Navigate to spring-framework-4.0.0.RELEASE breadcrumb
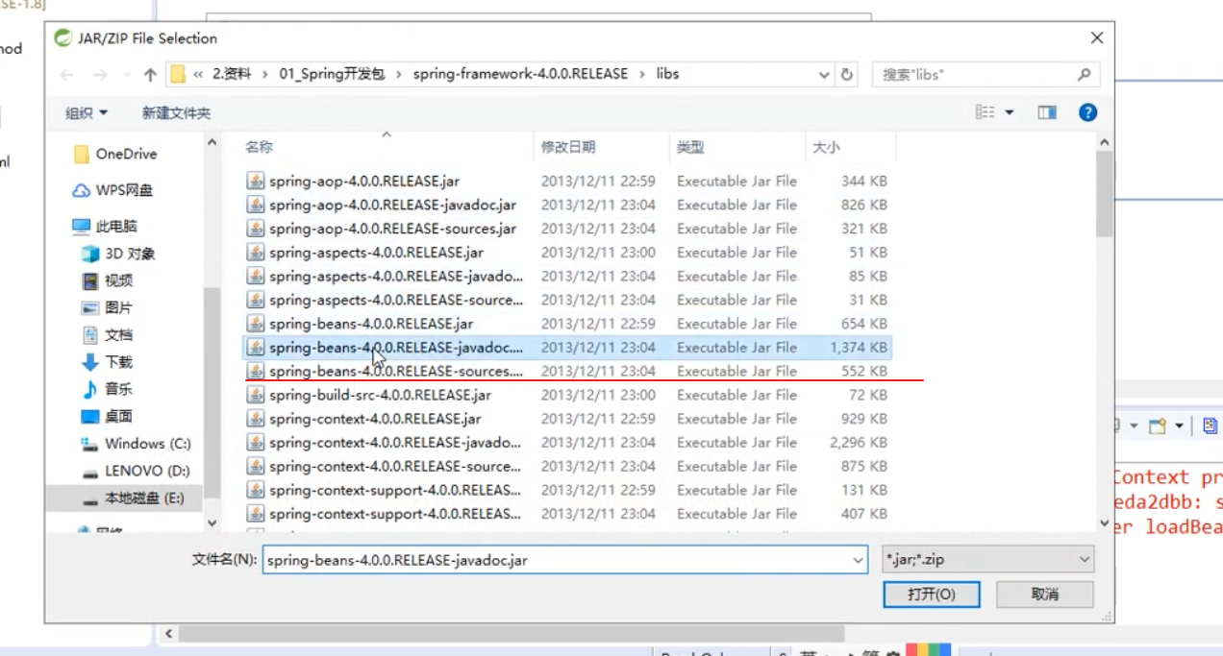Viewport: 1223px width, 656px height. click(x=520, y=74)
